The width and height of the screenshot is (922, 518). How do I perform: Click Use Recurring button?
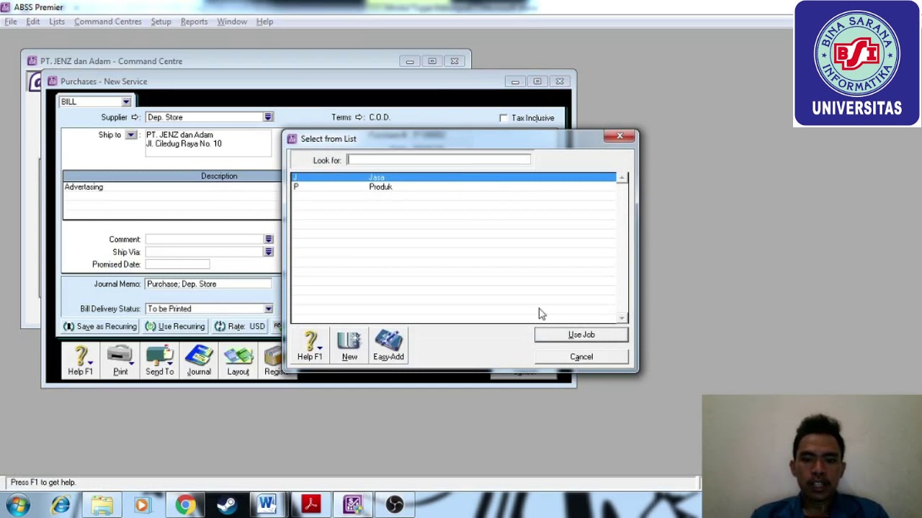point(175,327)
